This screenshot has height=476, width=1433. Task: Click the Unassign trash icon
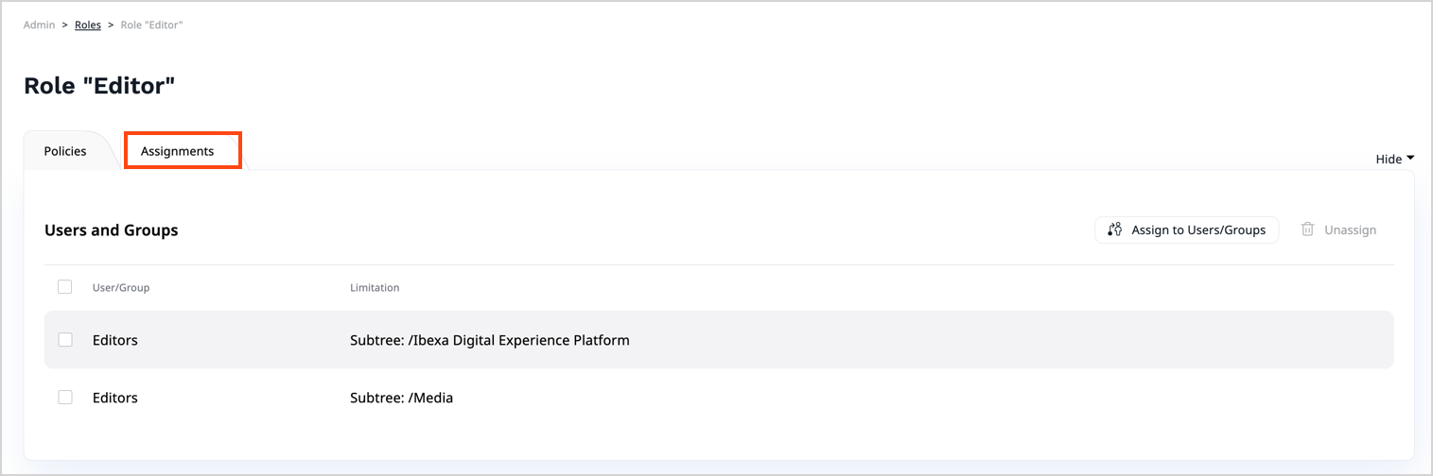(1308, 229)
